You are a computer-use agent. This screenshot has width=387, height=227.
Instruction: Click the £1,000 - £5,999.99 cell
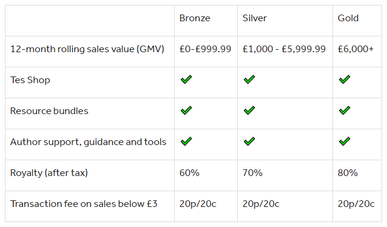(x=284, y=49)
